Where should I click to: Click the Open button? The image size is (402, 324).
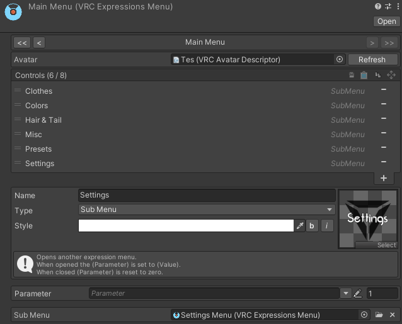coord(386,21)
